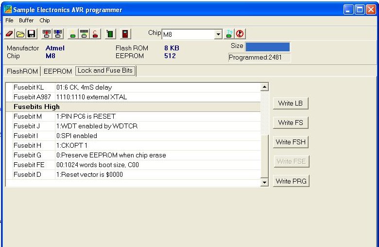
Task: Open the Buffer menu
Action: 26,20
